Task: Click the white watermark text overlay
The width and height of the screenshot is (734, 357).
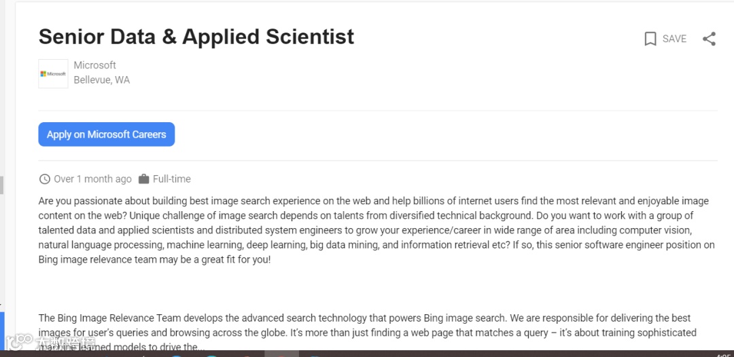Action: pos(65,342)
